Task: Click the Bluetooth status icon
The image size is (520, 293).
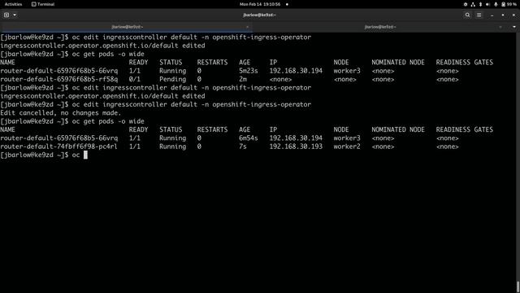Action: coord(480,4)
